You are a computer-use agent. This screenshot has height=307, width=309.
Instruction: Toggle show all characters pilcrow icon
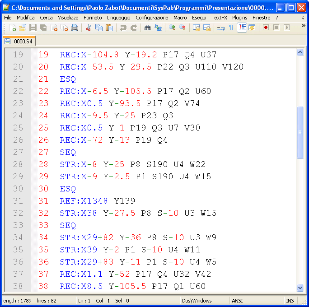point(231,28)
